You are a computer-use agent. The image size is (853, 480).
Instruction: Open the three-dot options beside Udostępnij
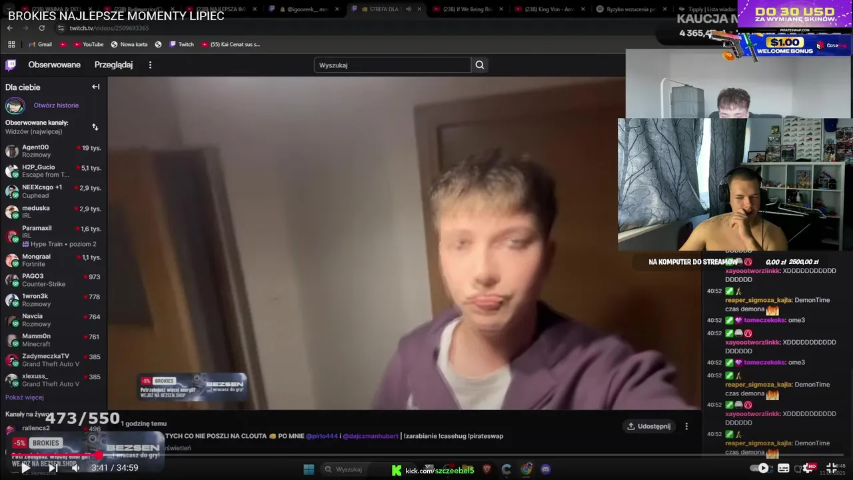click(x=686, y=426)
